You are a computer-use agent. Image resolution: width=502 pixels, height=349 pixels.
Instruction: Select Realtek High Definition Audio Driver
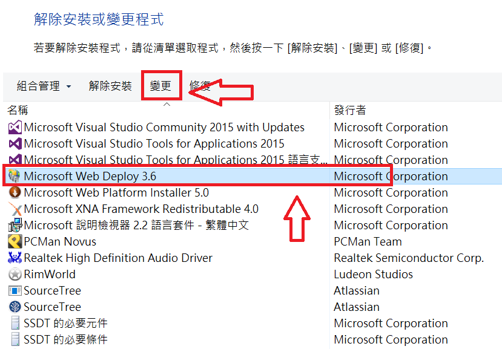click(x=118, y=258)
